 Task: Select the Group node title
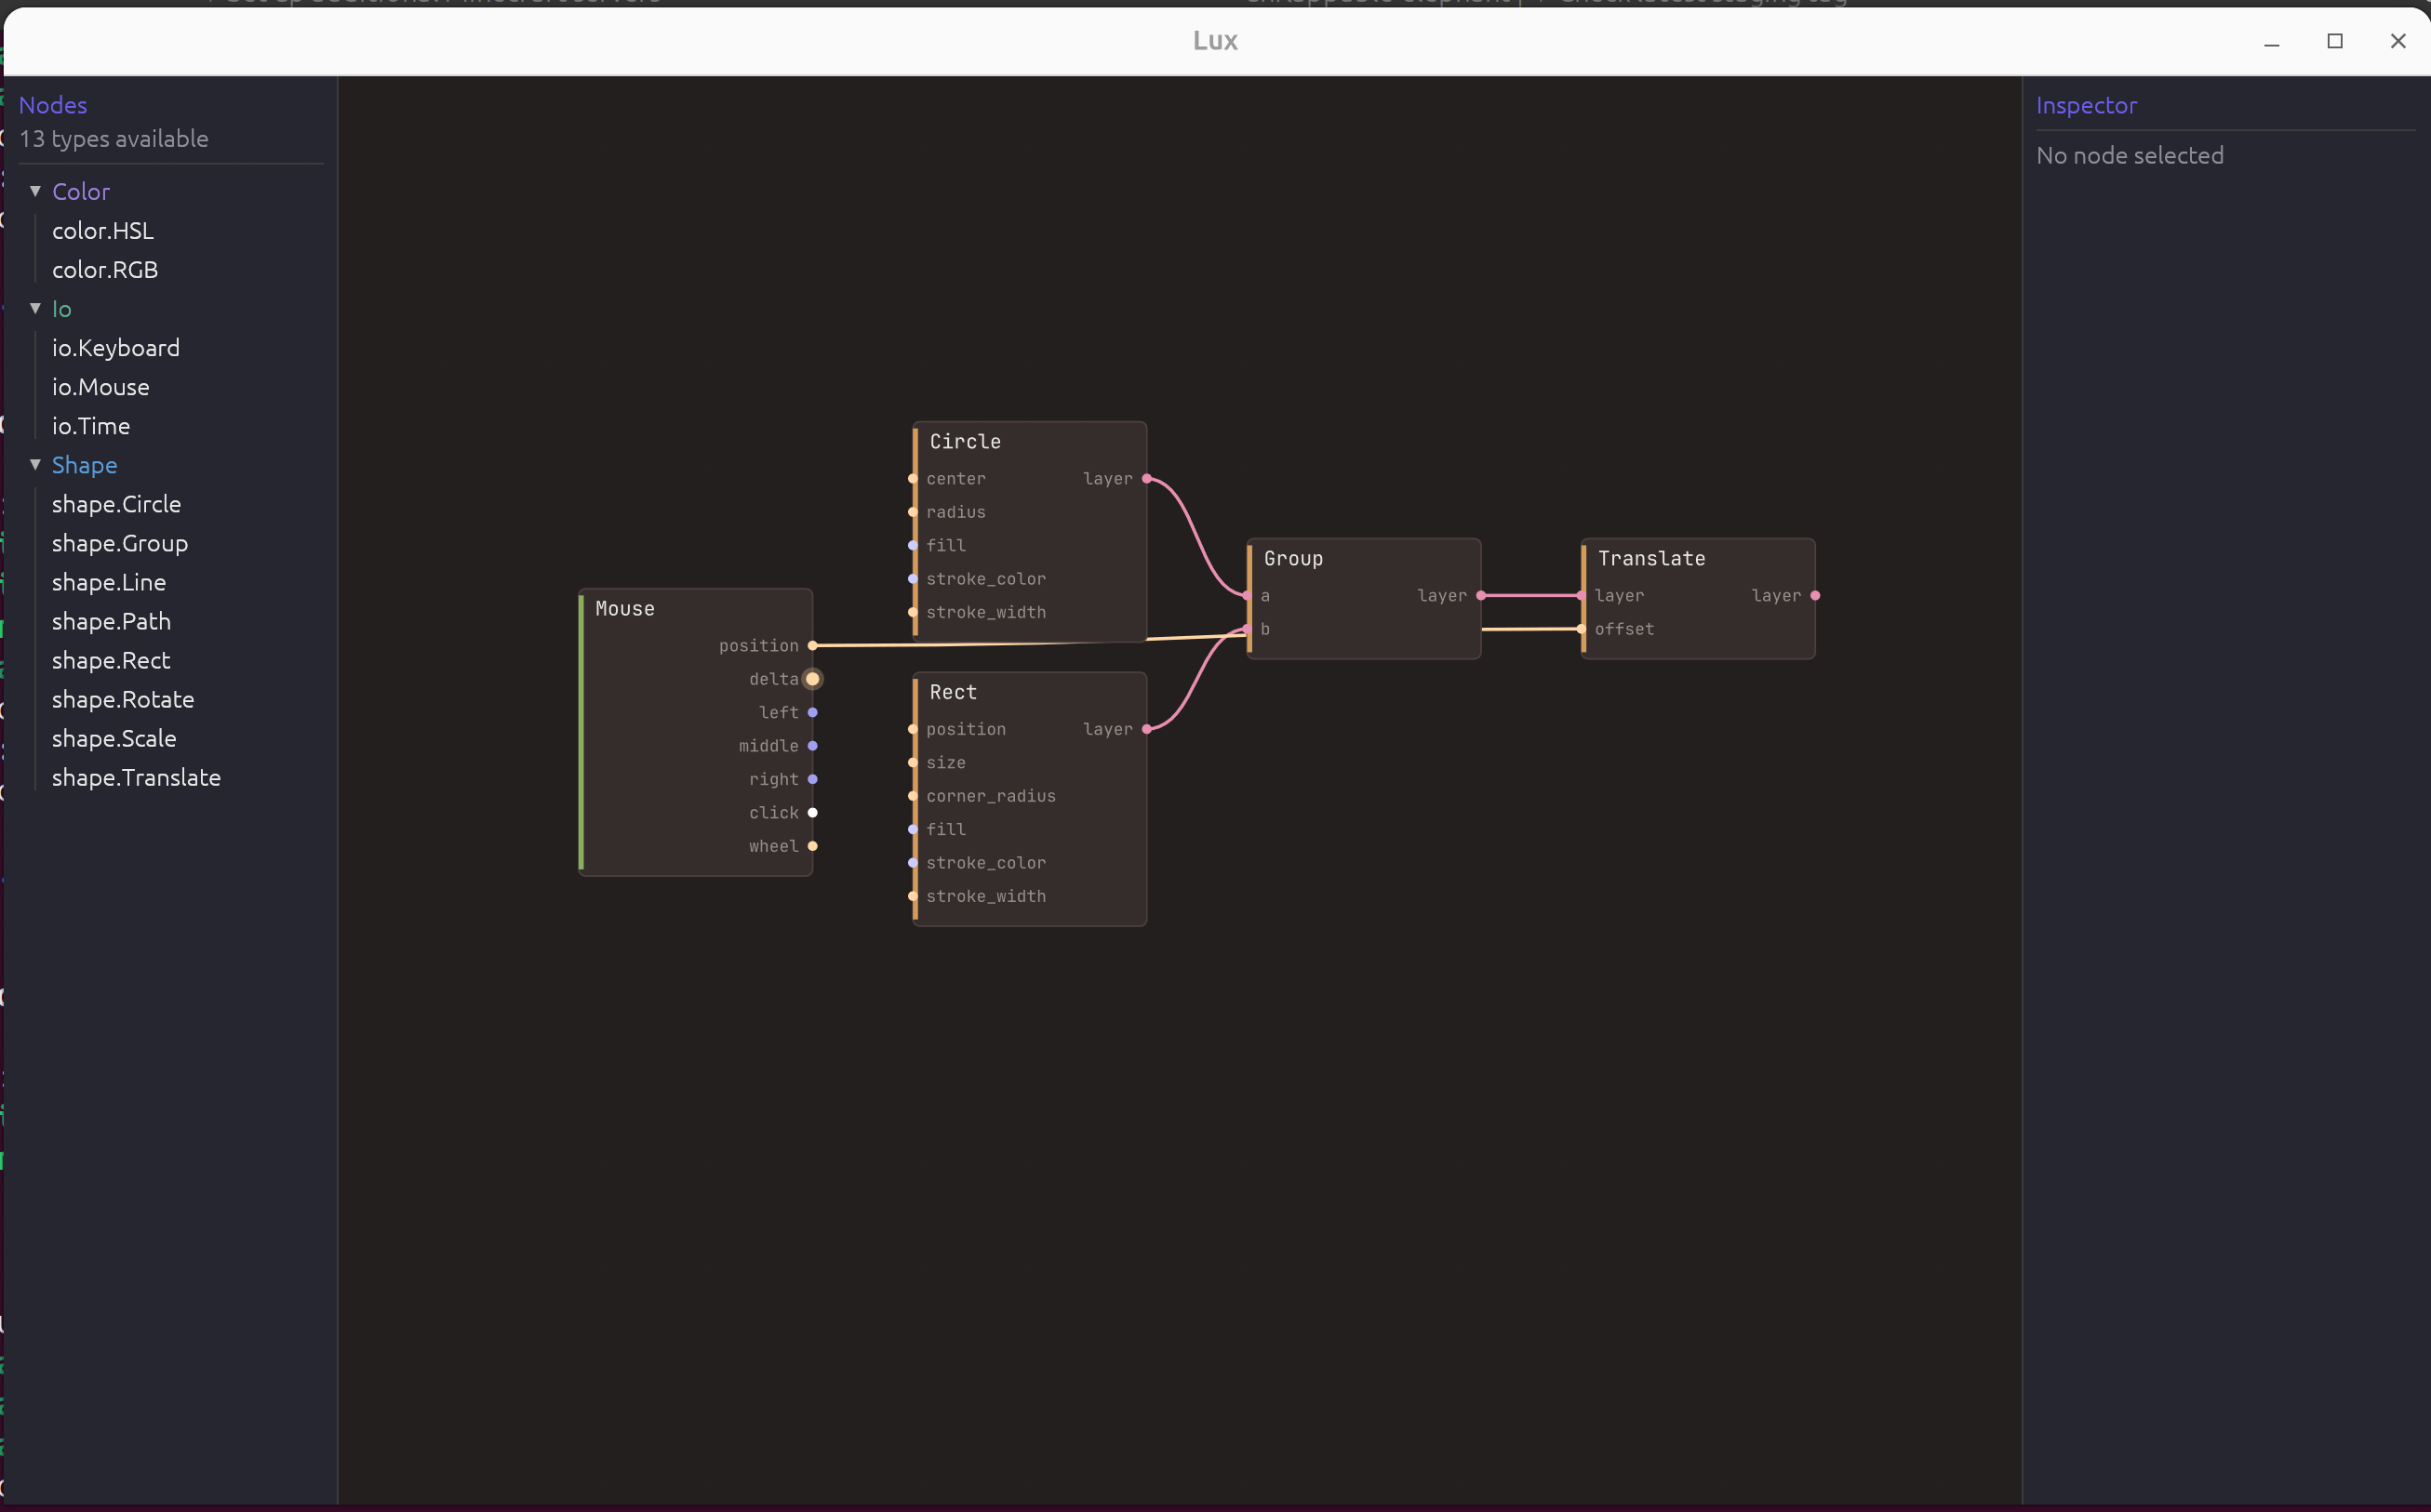coord(1292,559)
